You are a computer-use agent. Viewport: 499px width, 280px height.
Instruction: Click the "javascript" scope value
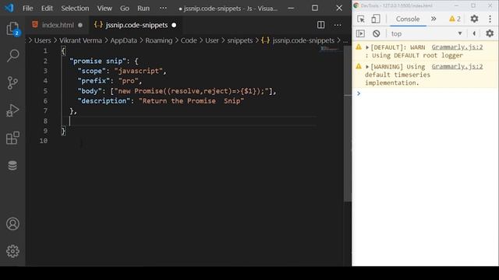(139, 71)
